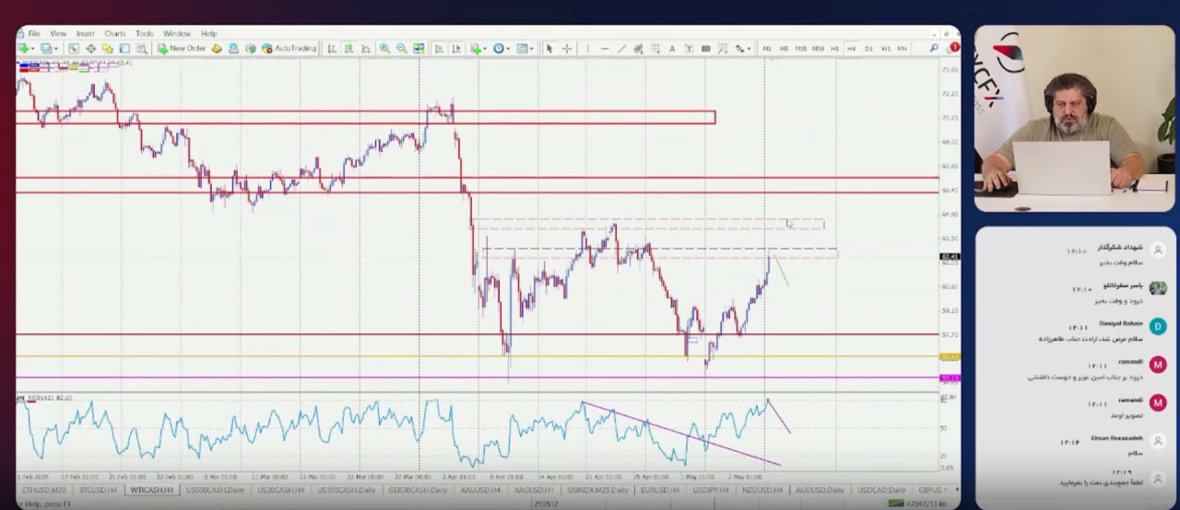Screen dimensions: 1180x510
Task: Toggle the AutoTrading button
Action: (289, 49)
